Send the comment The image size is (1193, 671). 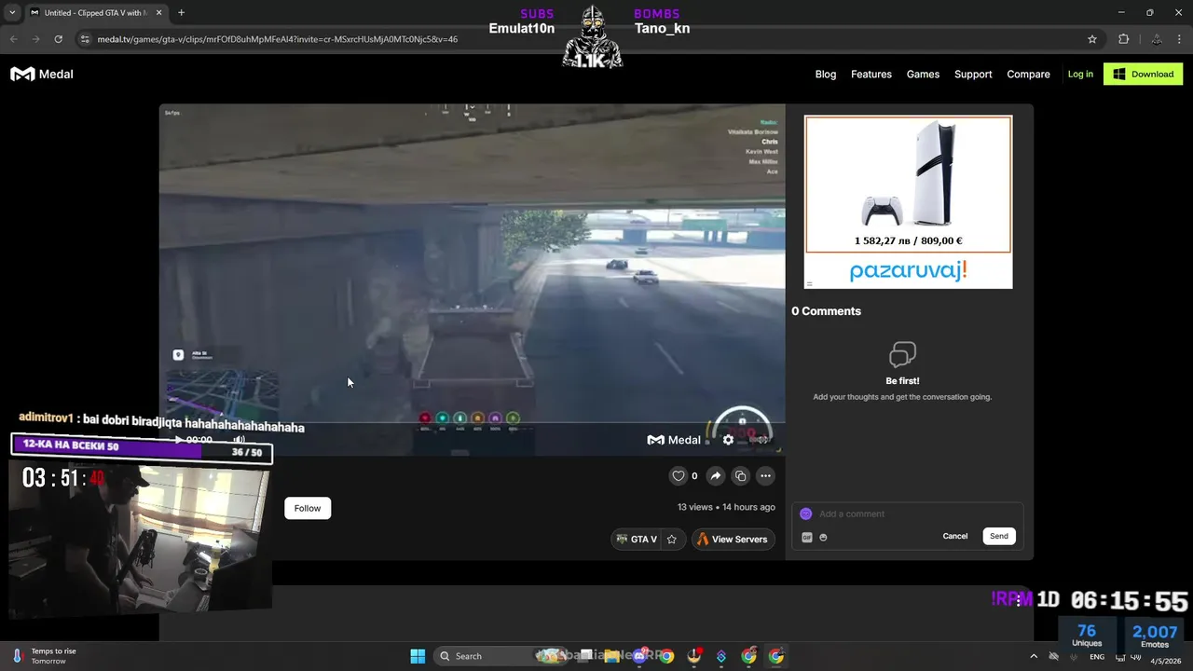pyautogui.click(x=999, y=536)
